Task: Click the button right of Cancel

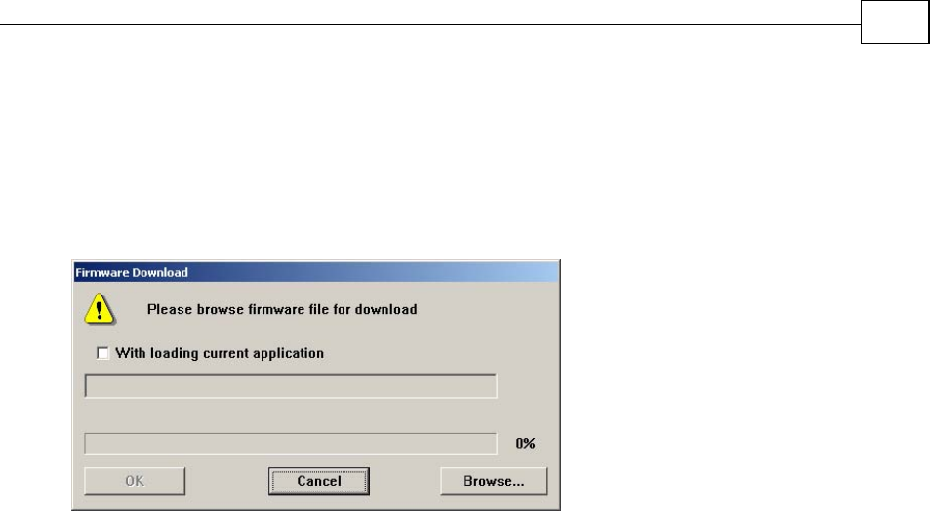Action: tap(494, 481)
